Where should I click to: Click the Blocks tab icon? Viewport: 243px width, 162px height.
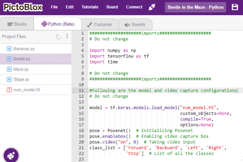pyautogui.click(x=10, y=24)
